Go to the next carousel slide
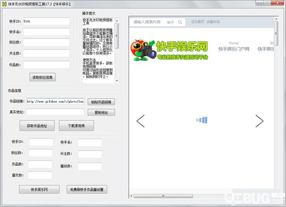 coord(260,121)
